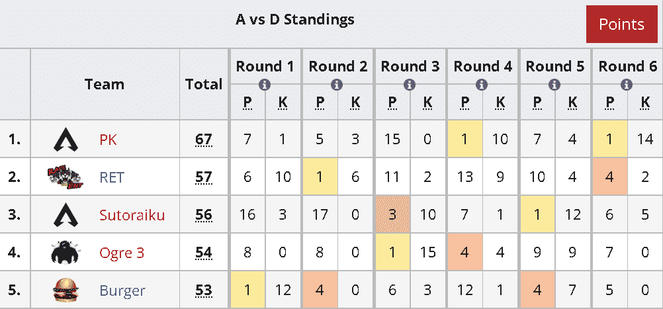Open the Sutoraiku team link
This screenshot has height=309, width=663.
tap(132, 215)
